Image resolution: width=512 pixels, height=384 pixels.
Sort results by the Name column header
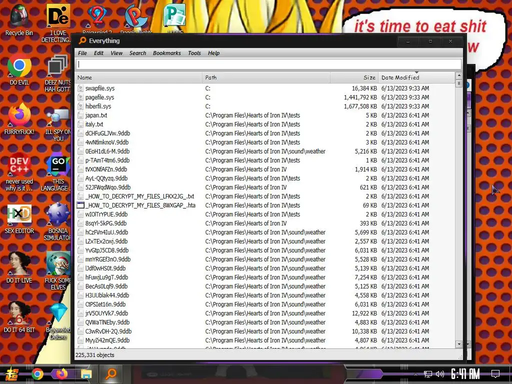(x=138, y=77)
